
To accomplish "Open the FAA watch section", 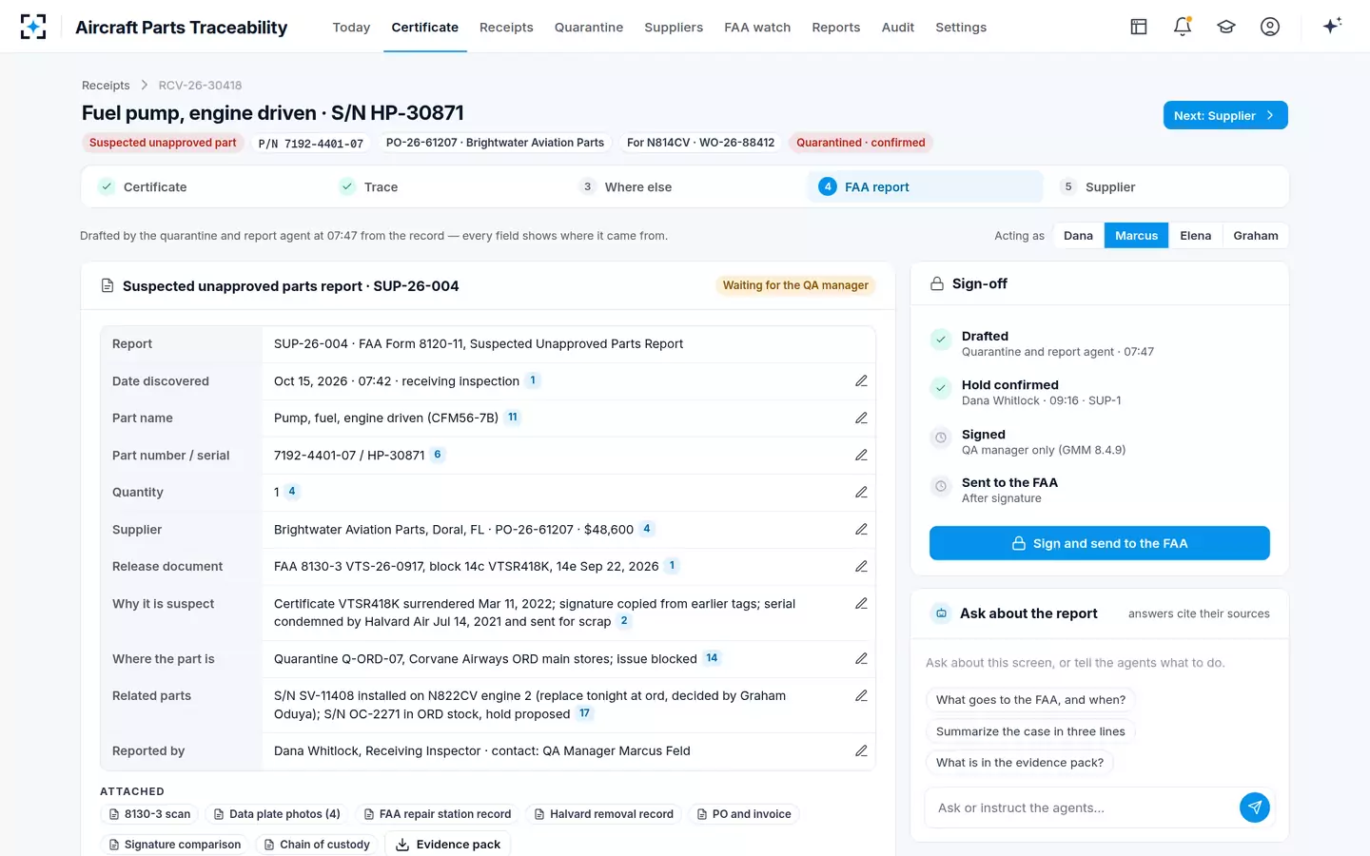I will coord(757,27).
